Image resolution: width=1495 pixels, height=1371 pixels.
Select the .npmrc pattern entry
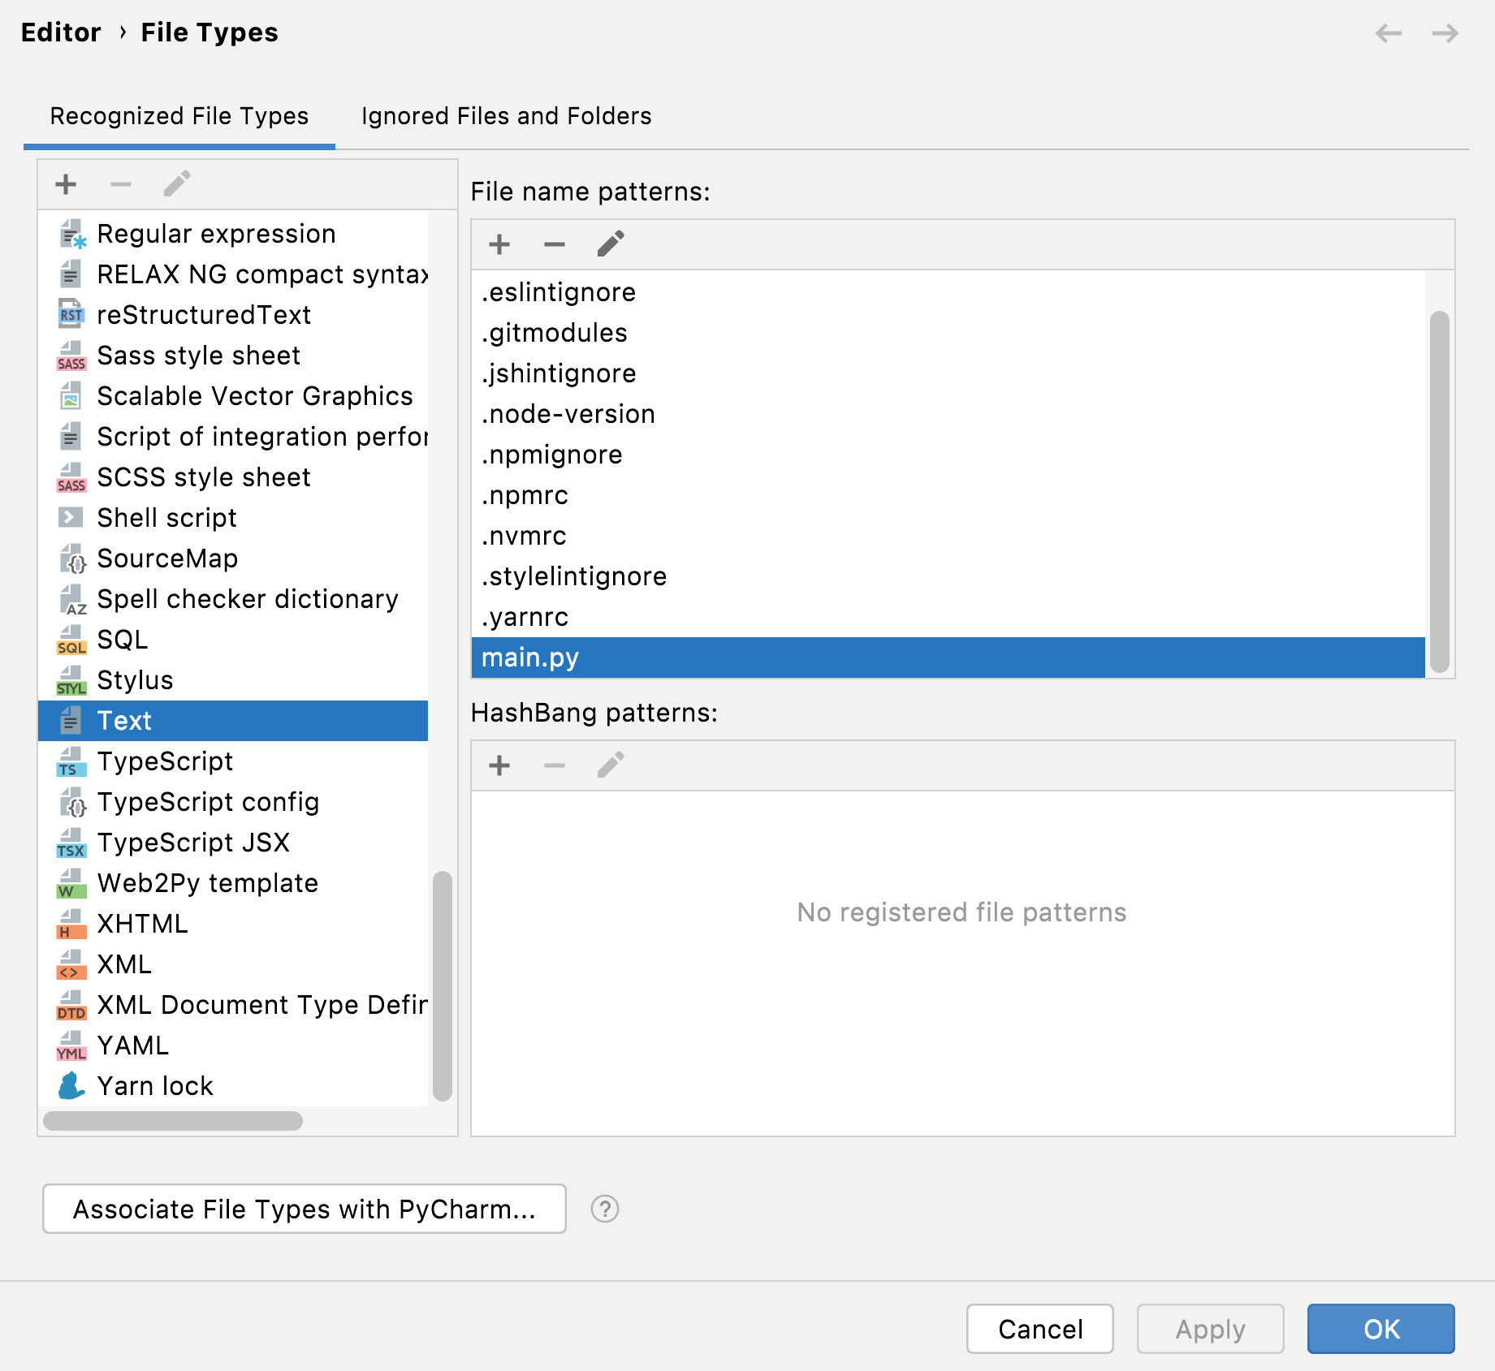(525, 494)
